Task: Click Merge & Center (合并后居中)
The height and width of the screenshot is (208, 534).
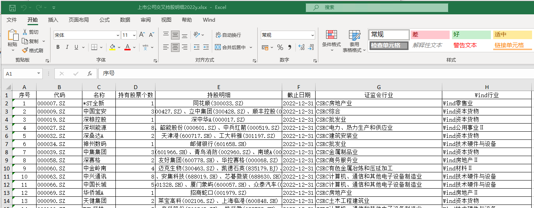Action: coord(230,47)
